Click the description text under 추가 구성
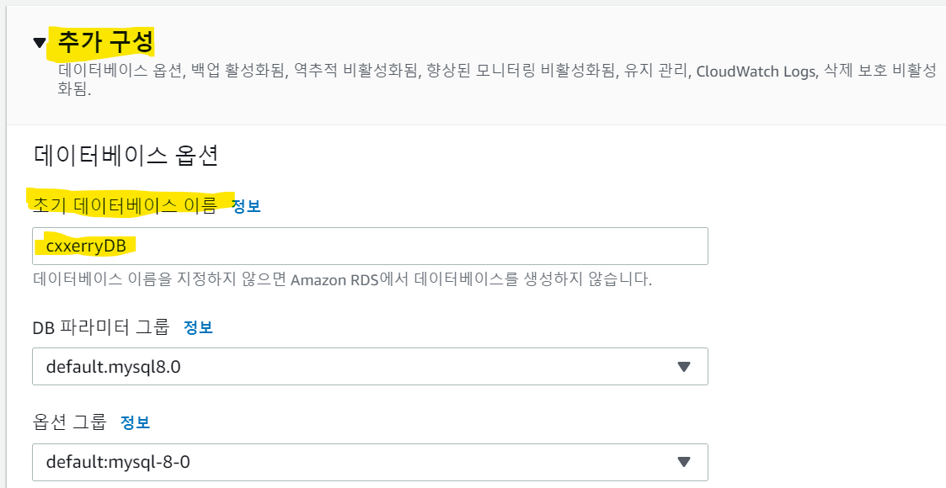Image resolution: width=946 pixels, height=488 pixels. point(337,72)
